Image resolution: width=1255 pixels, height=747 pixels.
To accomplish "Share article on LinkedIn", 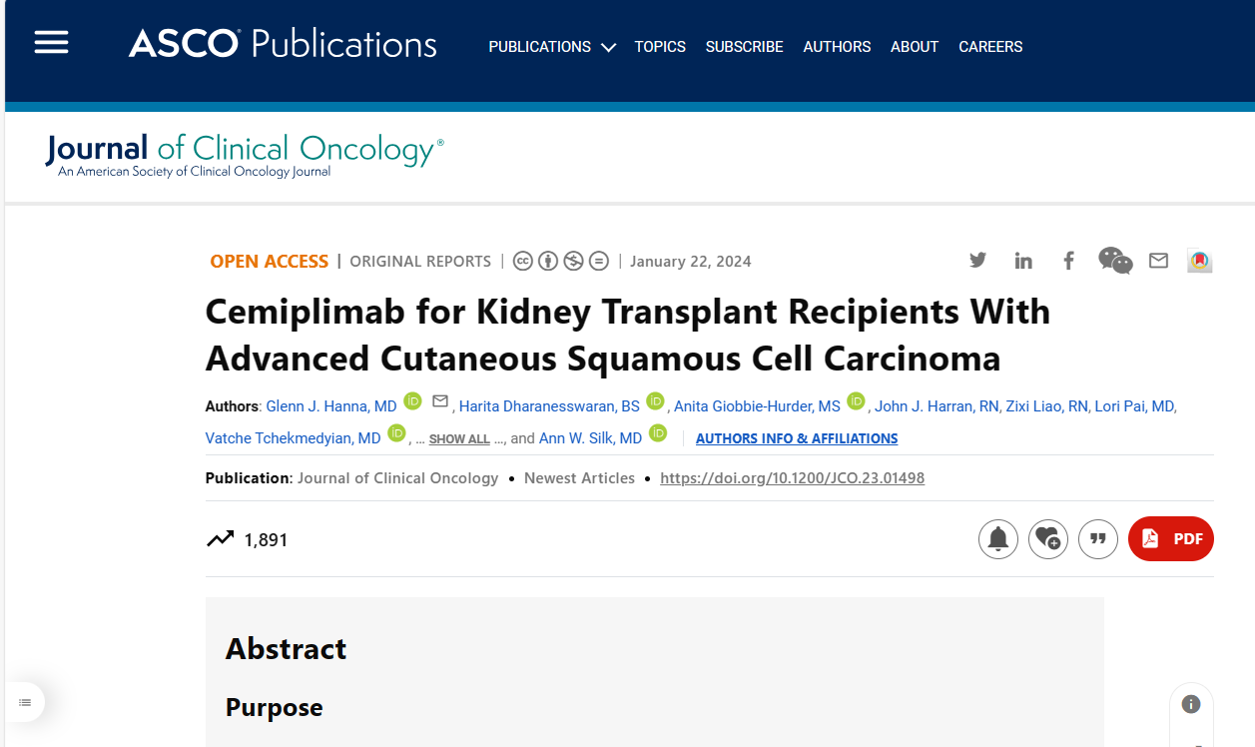I will pyautogui.click(x=1023, y=261).
